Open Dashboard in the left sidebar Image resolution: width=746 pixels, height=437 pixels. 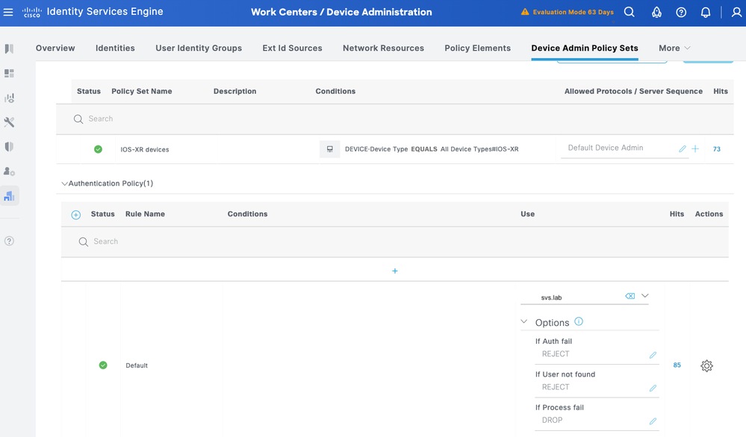[x=9, y=73]
